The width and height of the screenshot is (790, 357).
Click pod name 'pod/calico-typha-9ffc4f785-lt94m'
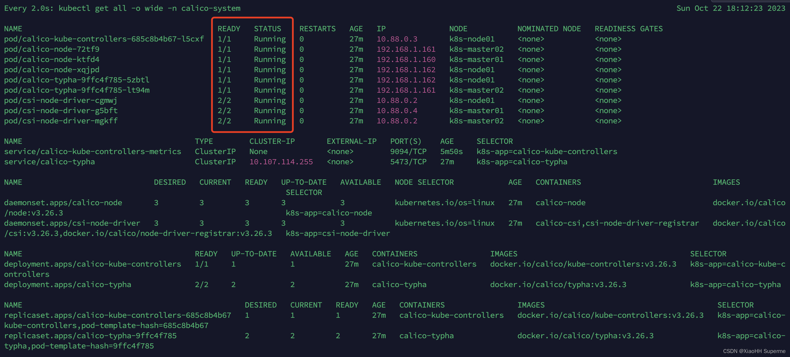coord(77,90)
